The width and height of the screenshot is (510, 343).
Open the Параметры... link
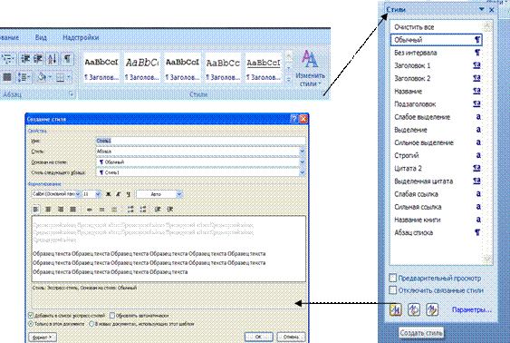[471, 309]
